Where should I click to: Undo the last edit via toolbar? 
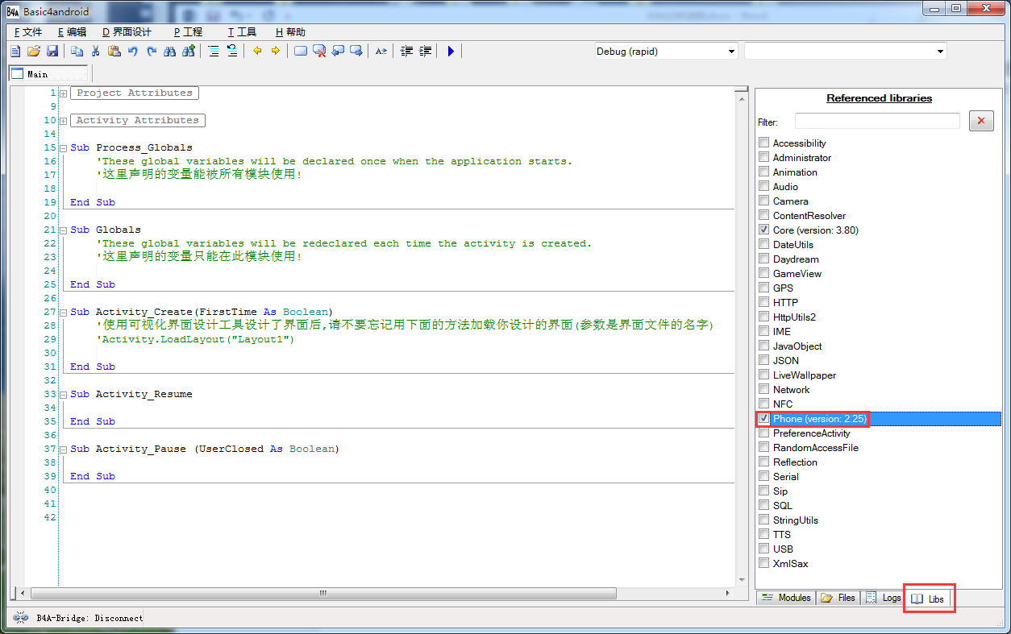click(x=132, y=52)
